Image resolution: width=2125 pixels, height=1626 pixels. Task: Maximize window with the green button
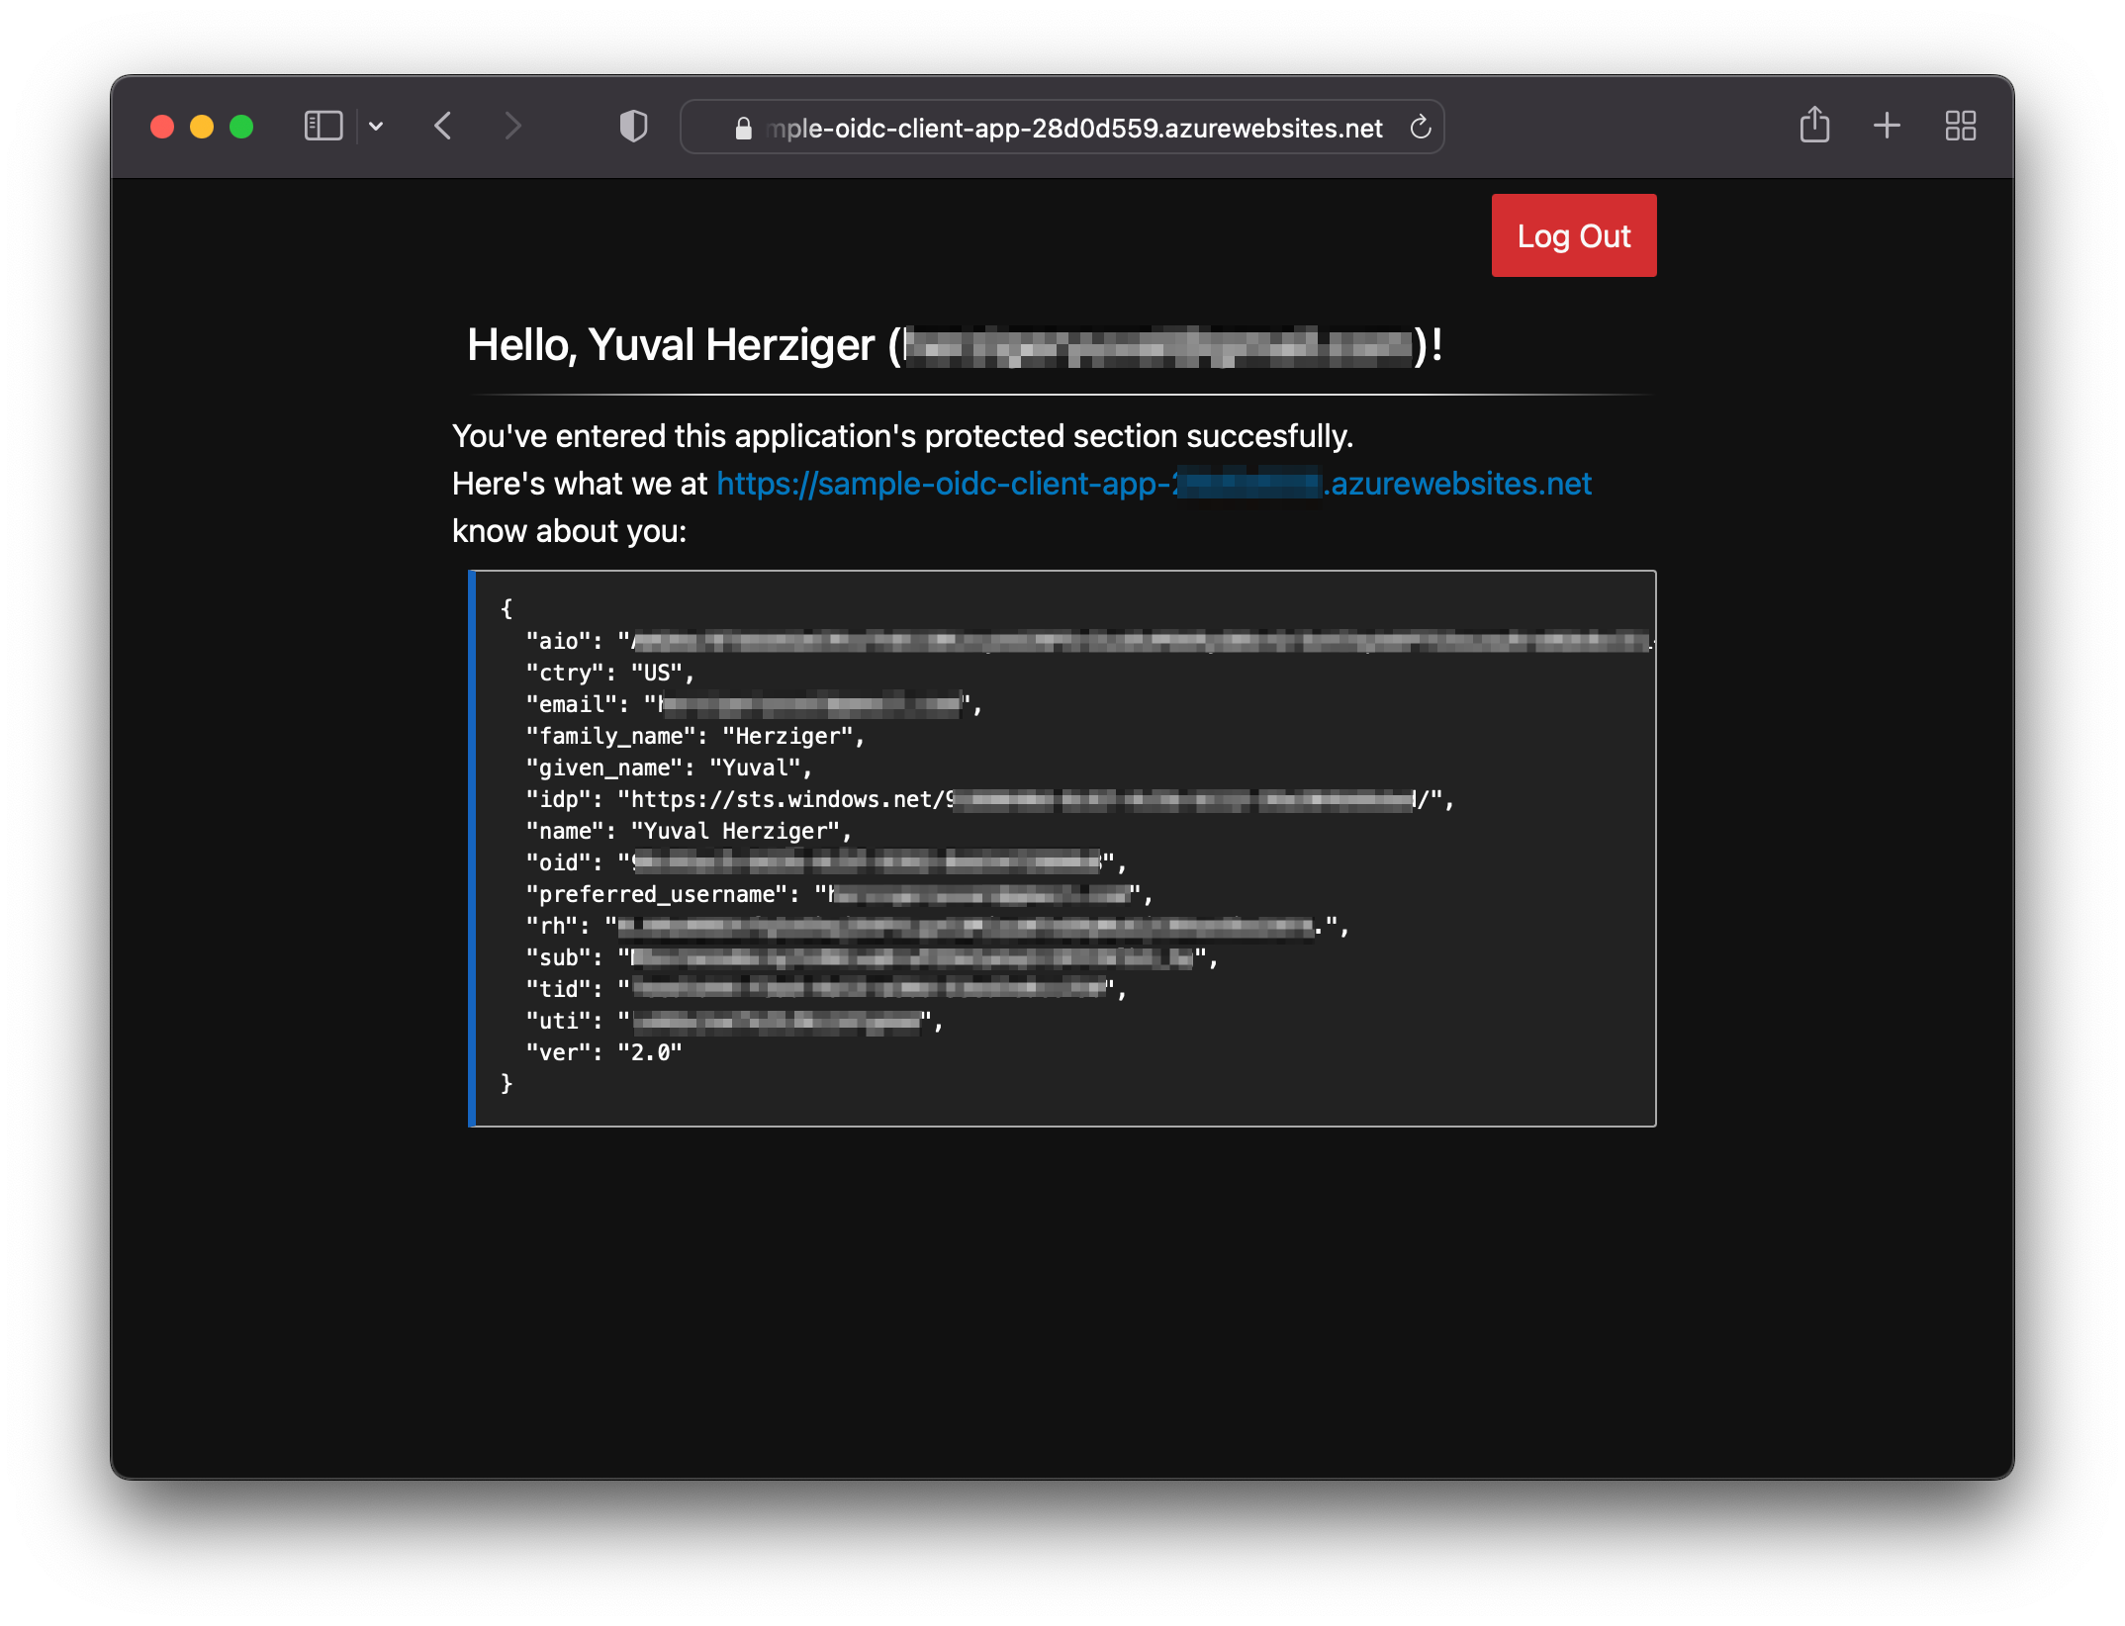coord(241,127)
